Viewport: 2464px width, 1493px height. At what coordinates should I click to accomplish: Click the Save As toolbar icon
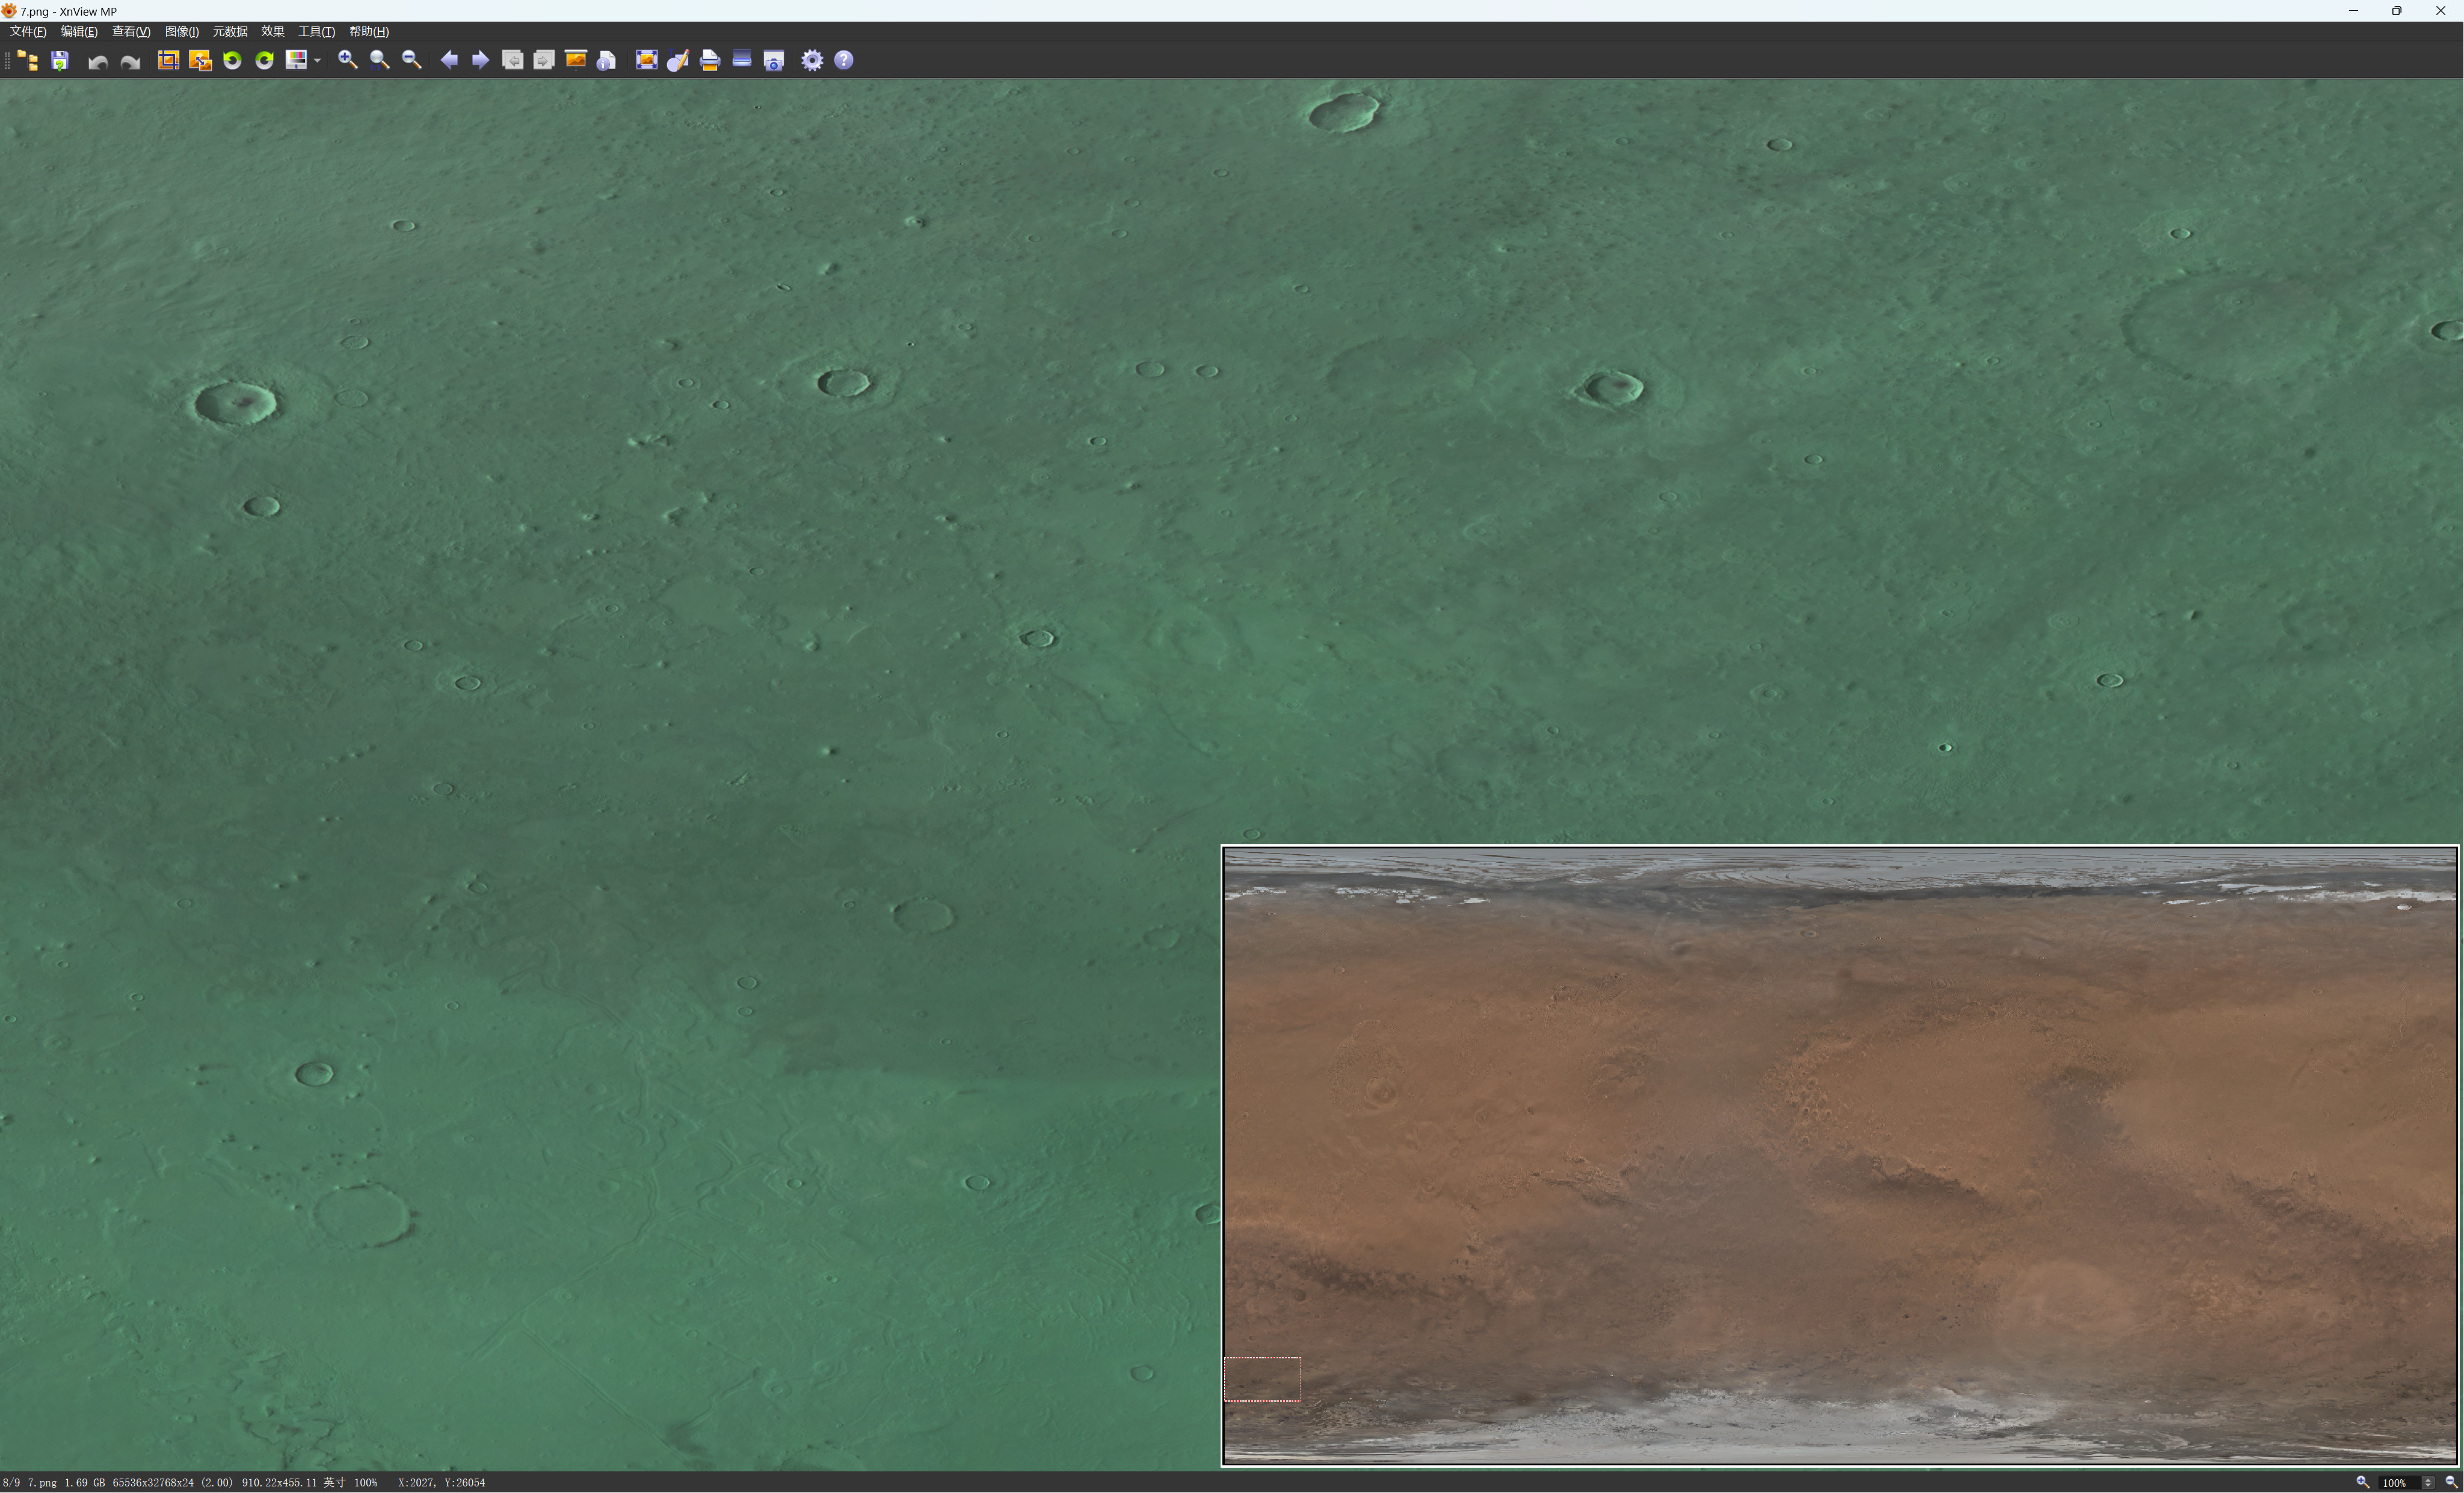pos(60,61)
